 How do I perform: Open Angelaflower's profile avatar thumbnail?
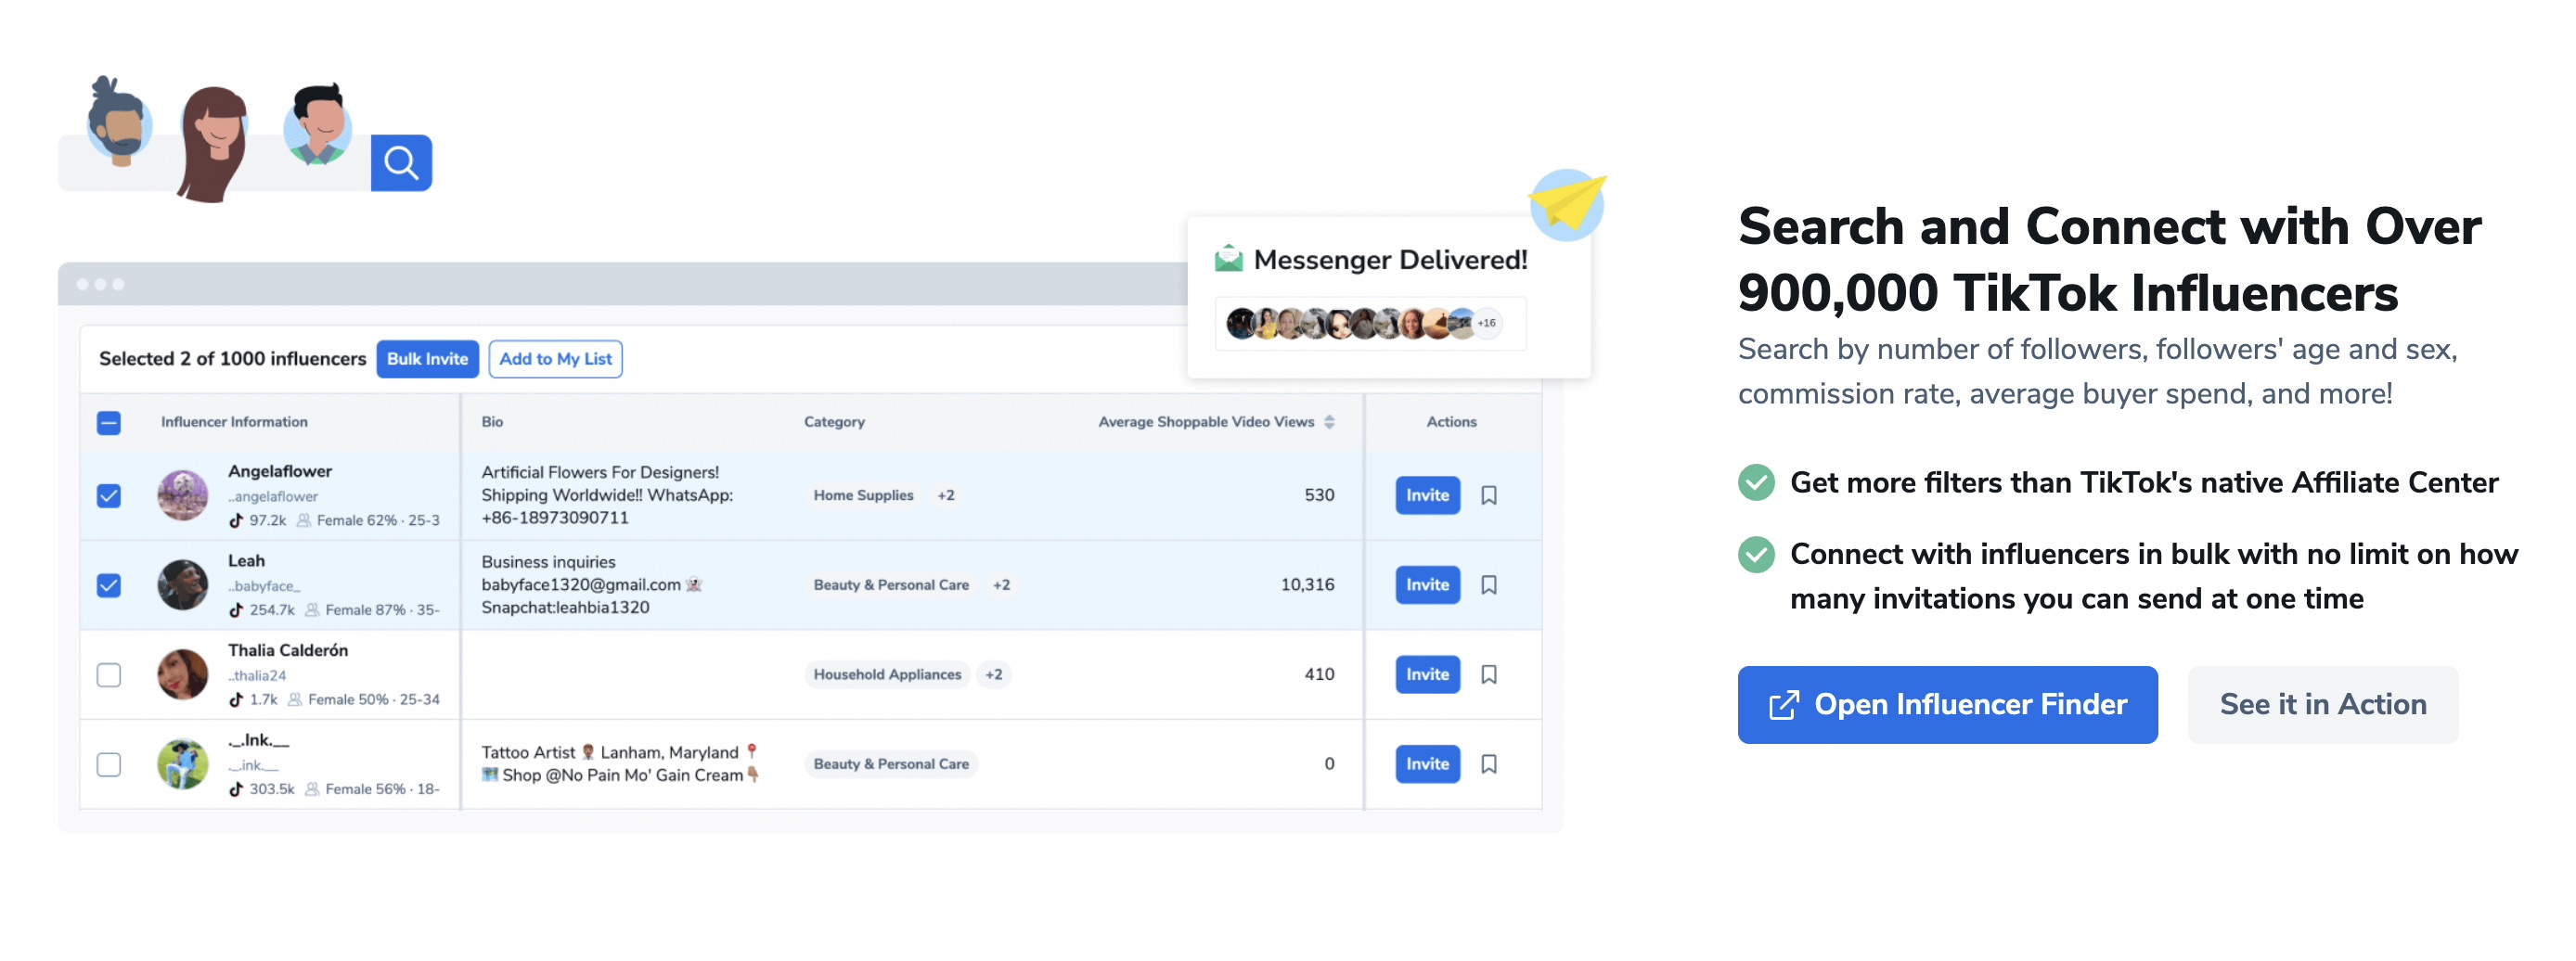(183, 495)
